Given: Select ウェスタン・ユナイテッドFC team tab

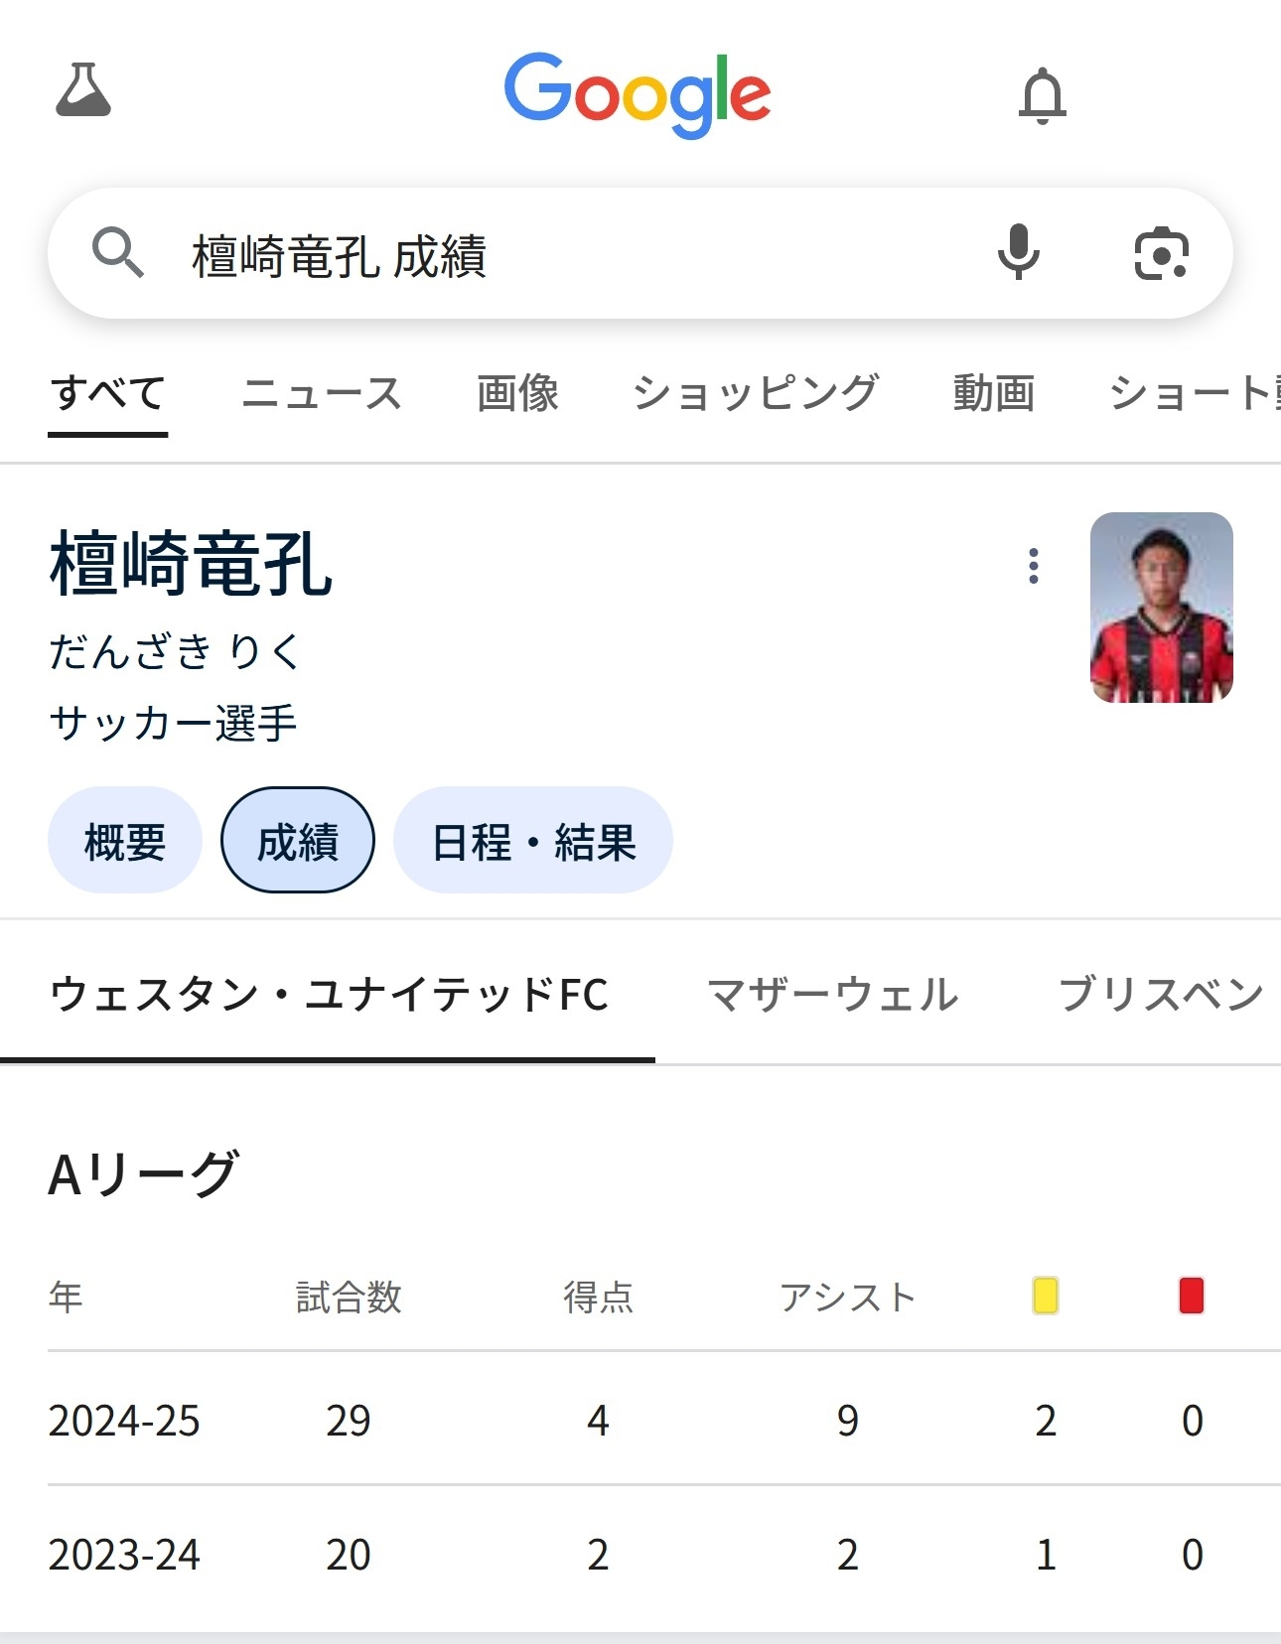Looking at the screenshot, I should pos(329,995).
